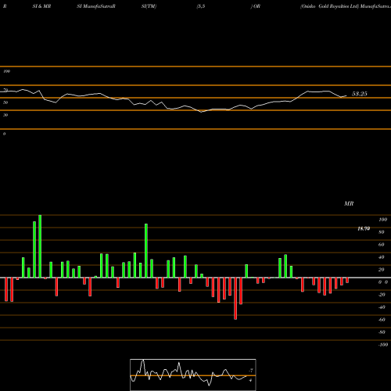This screenshot has width=391, height=391.
Task: Click the MR axis label -60
Action: [x=382, y=320]
